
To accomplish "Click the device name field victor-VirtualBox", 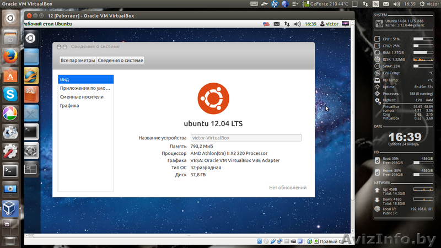I will click(246, 138).
